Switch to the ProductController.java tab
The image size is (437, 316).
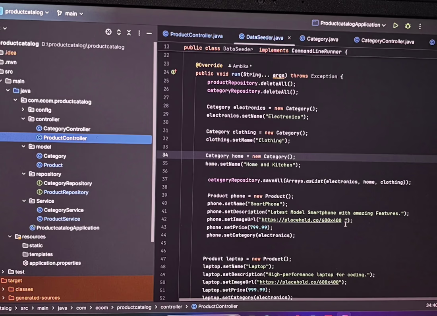pos(193,35)
